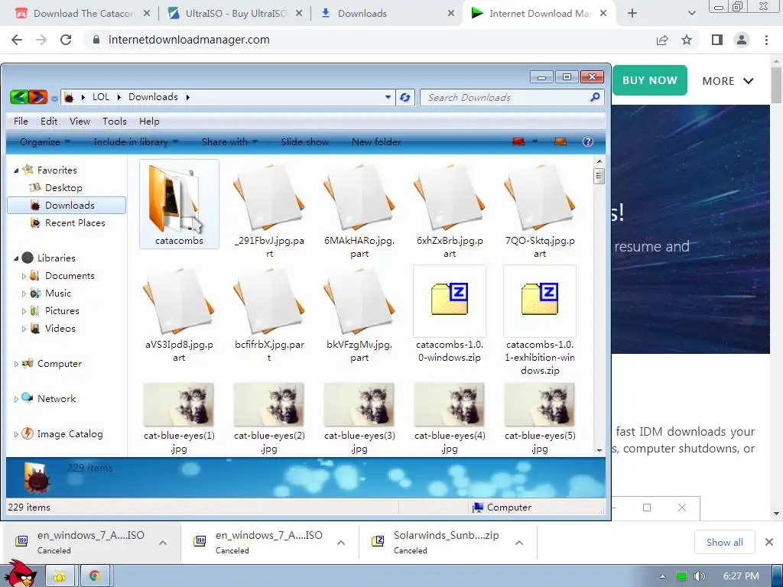The width and height of the screenshot is (783, 587).
Task: Open the File menu
Action: [21, 122]
